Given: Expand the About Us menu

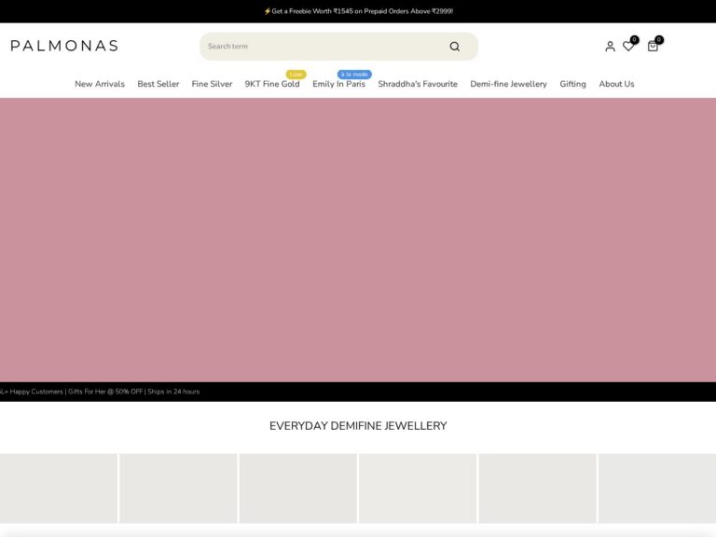Looking at the screenshot, I should (616, 84).
